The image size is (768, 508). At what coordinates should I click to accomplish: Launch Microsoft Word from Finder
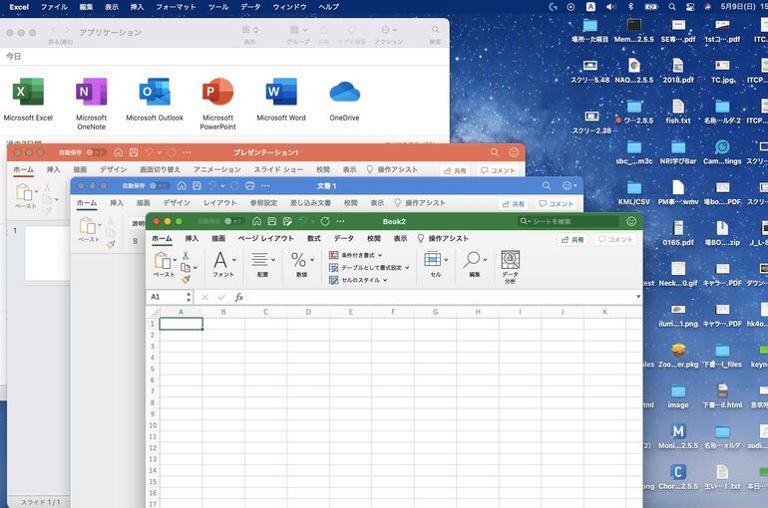click(x=281, y=92)
